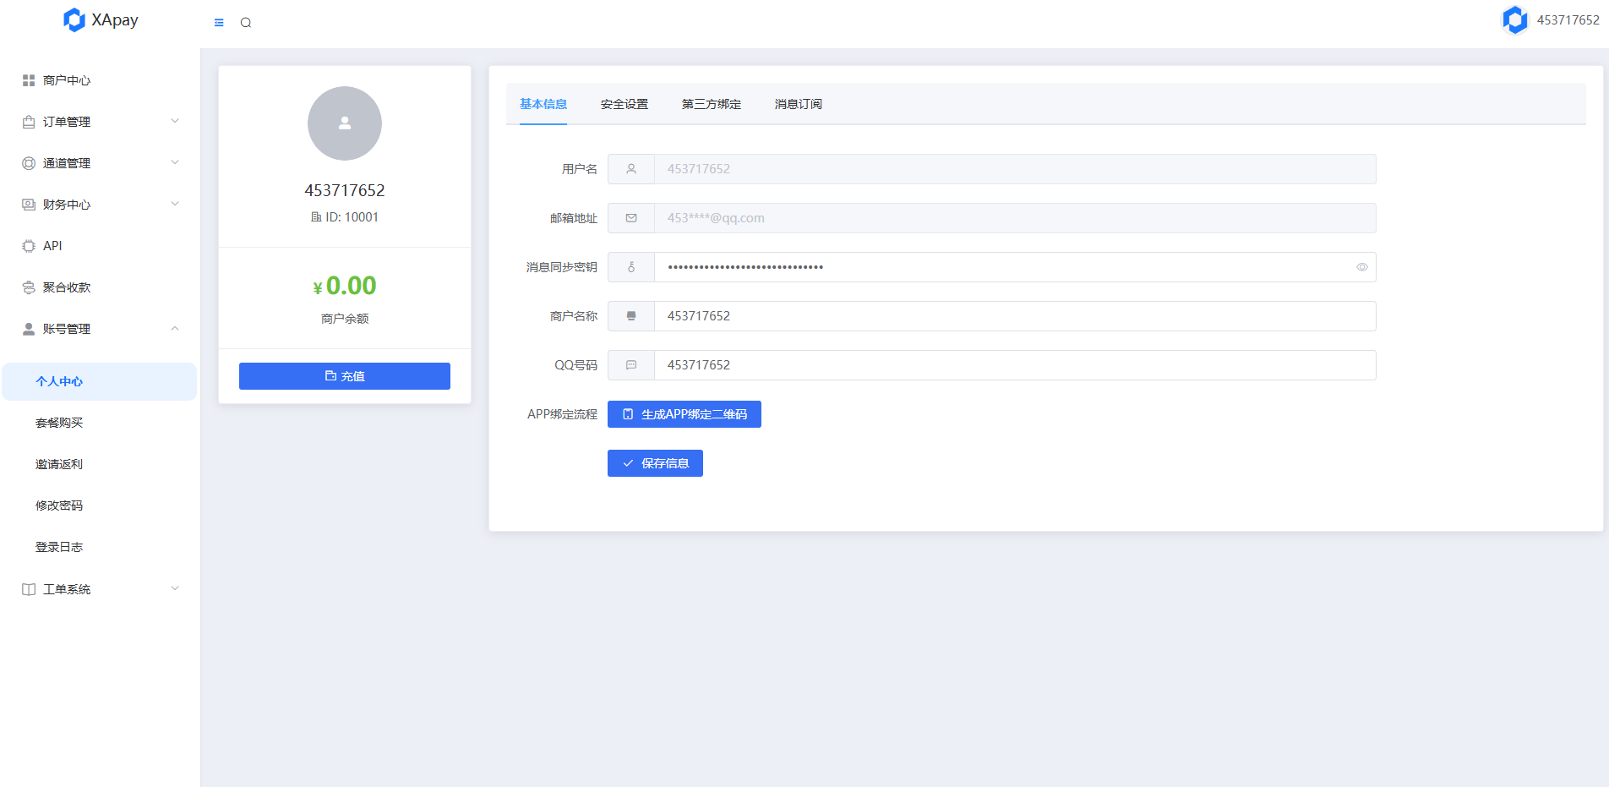
Task: Show the 消息同步密钥 with eye icon
Action: pyautogui.click(x=1361, y=267)
